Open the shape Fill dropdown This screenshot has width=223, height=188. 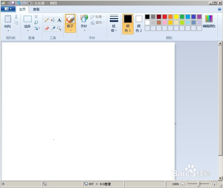pyautogui.click(x=97, y=23)
